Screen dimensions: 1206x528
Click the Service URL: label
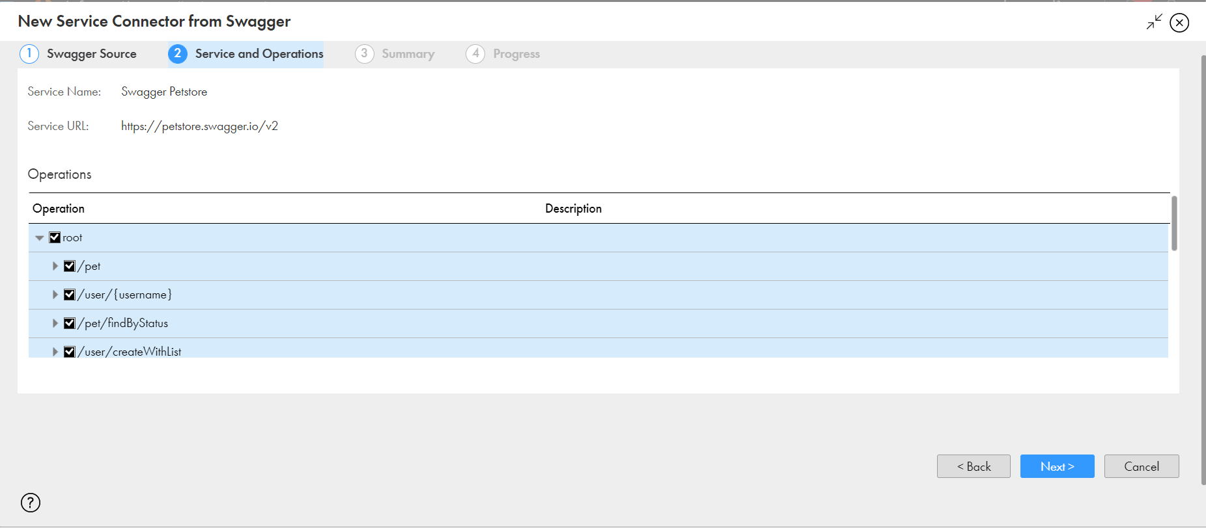pyautogui.click(x=58, y=126)
